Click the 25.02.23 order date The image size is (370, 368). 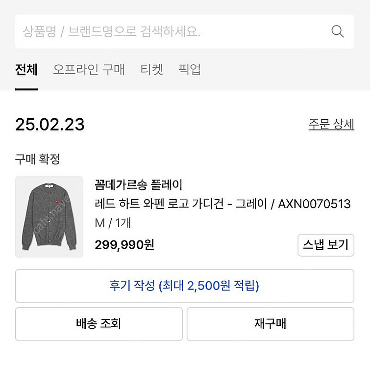tap(50, 124)
